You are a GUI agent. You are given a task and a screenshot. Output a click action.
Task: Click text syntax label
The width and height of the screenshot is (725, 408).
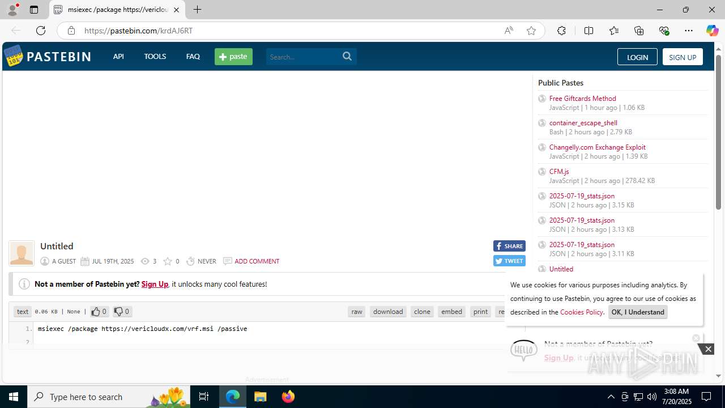pos(23,311)
